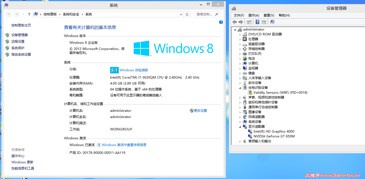Viewport: 365px width, 179px height.
Task: Select 电池 tree row
Action: (251, 59)
